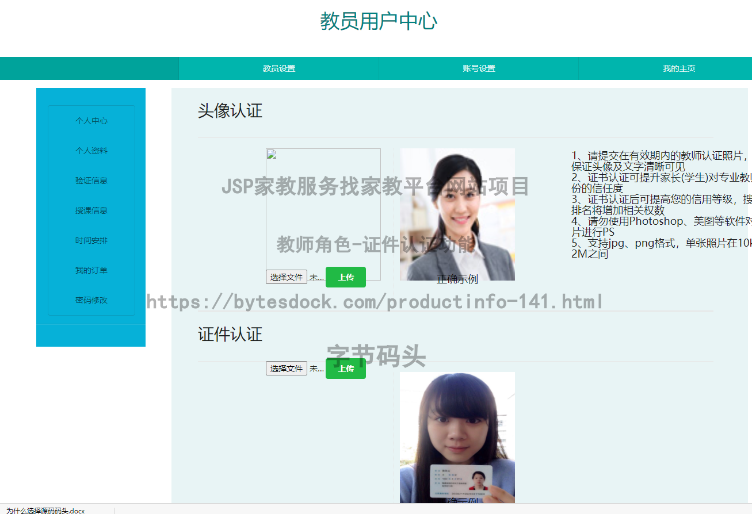Choose file for 头像认证 upload
The image size is (752, 514).
pyautogui.click(x=287, y=277)
